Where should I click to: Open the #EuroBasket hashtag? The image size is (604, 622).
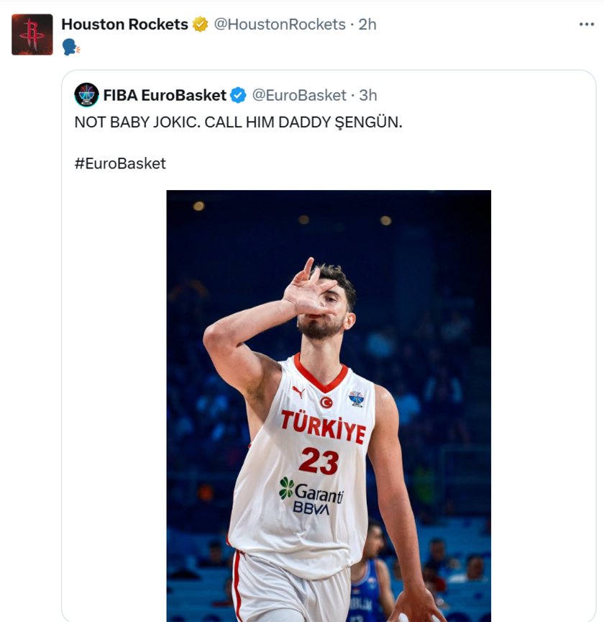[120, 163]
